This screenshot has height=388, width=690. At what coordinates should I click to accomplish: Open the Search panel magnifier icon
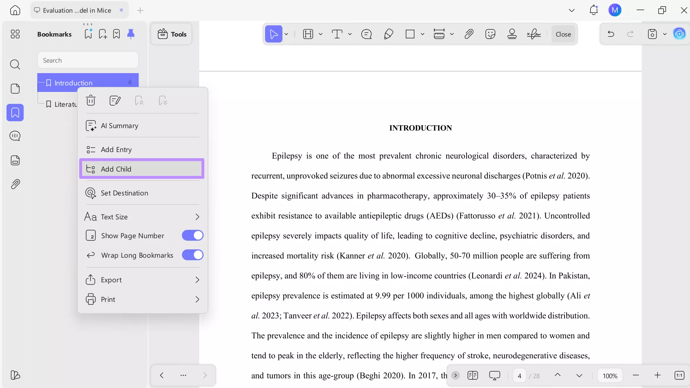(x=15, y=64)
